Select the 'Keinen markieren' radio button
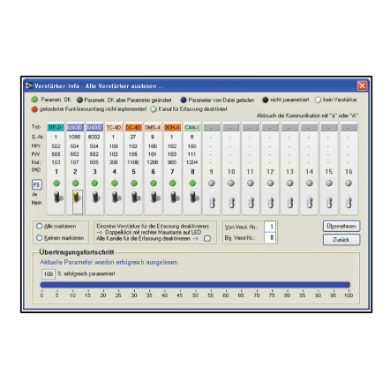Screen dimensions: 390x388 [40, 237]
